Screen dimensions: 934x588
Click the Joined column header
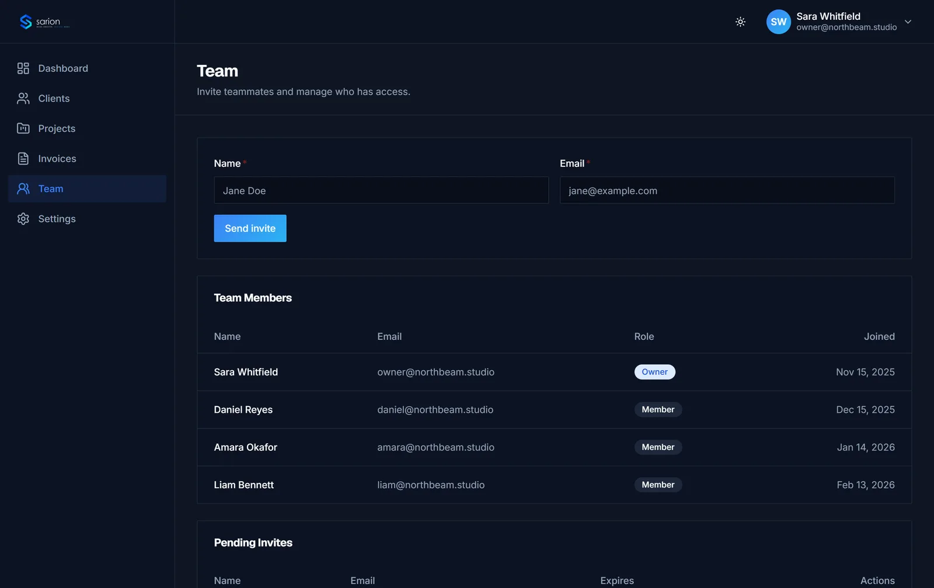[879, 336]
